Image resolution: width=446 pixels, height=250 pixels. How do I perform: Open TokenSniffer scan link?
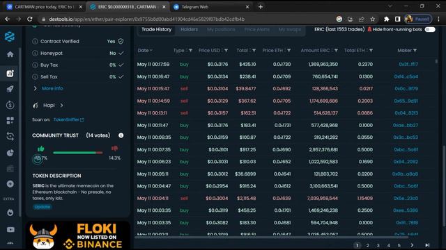pyautogui.click(x=68, y=119)
